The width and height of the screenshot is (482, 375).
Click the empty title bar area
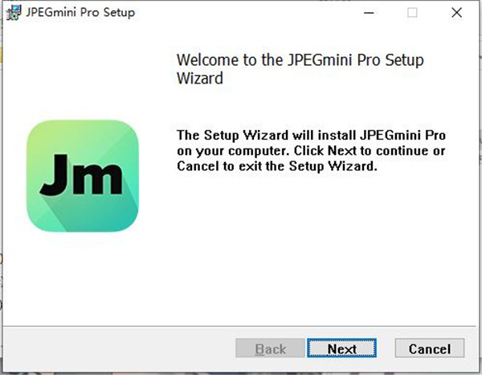241,13
